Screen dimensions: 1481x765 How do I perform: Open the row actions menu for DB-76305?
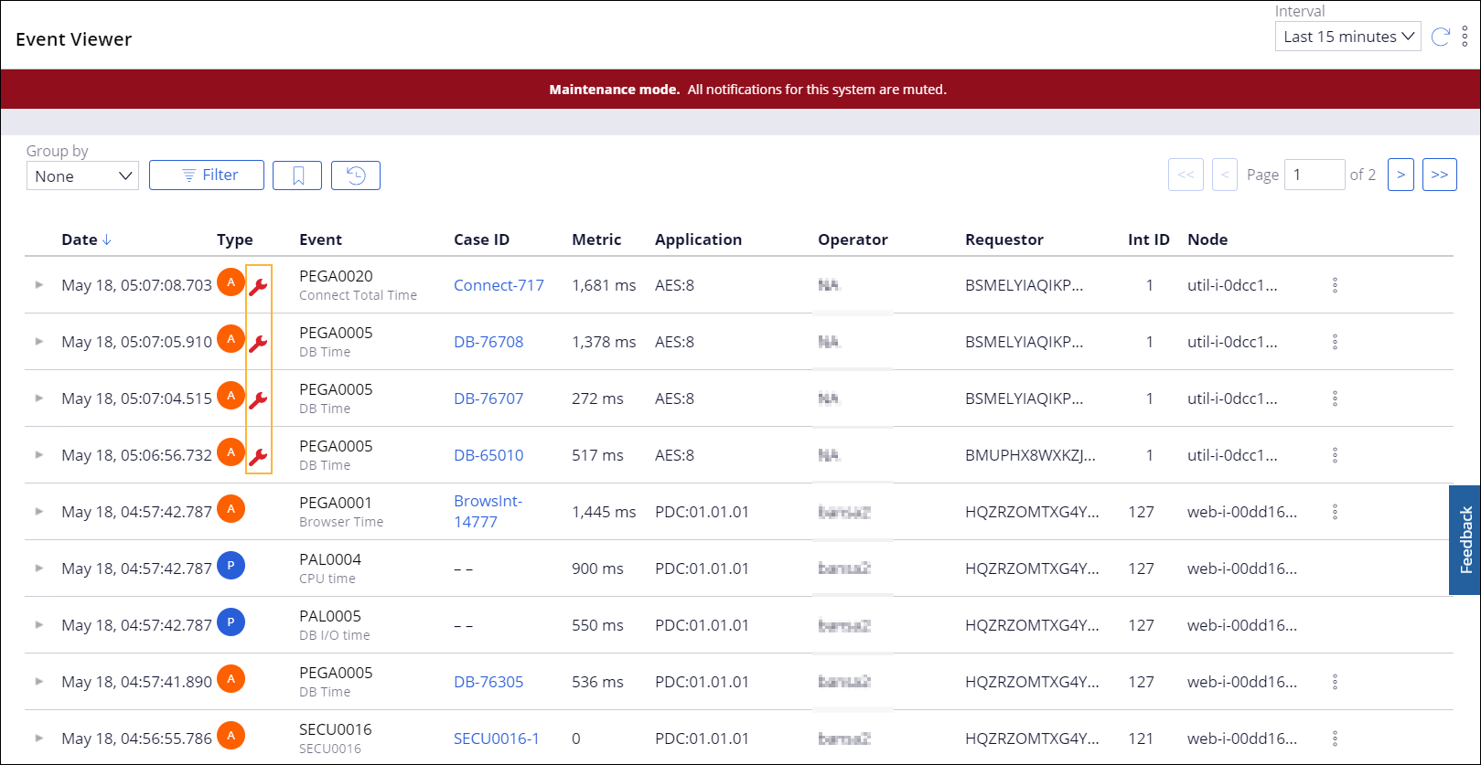[1335, 682]
